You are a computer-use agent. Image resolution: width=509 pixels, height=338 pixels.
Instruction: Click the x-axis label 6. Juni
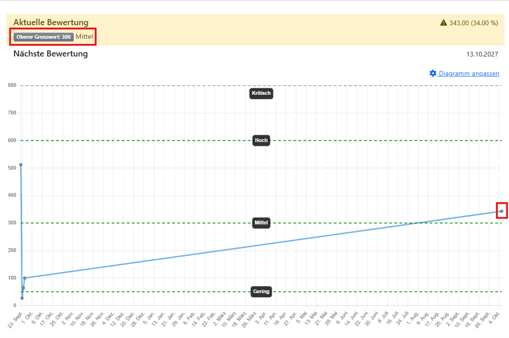tap(342, 318)
